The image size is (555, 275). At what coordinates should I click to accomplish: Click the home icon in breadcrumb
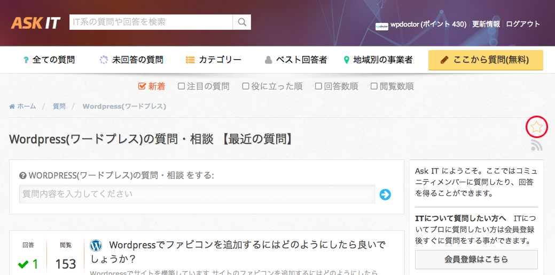tap(12, 106)
